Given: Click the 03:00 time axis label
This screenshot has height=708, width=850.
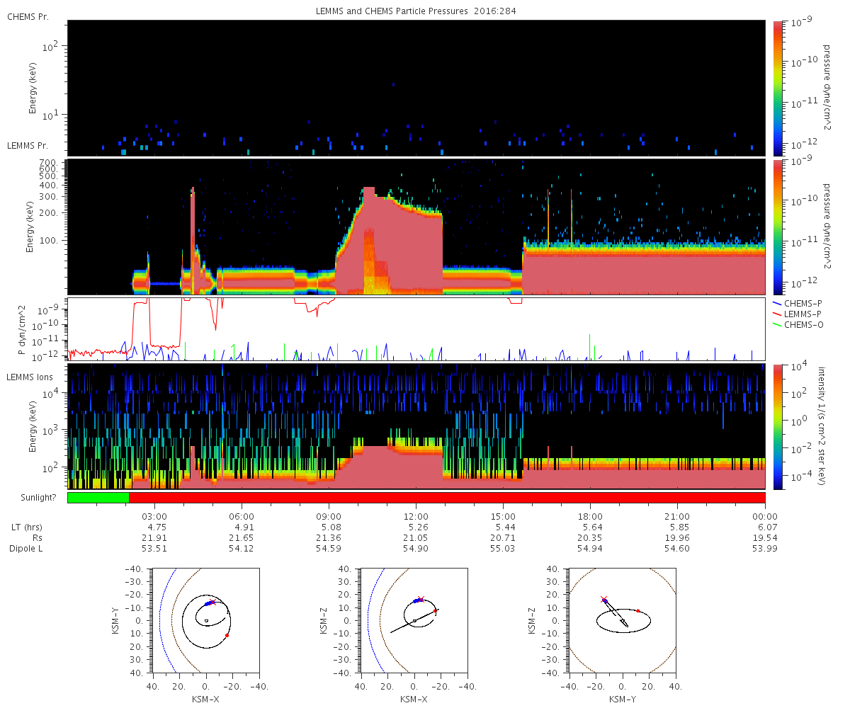Looking at the screenshot, I should pos(154,516).
